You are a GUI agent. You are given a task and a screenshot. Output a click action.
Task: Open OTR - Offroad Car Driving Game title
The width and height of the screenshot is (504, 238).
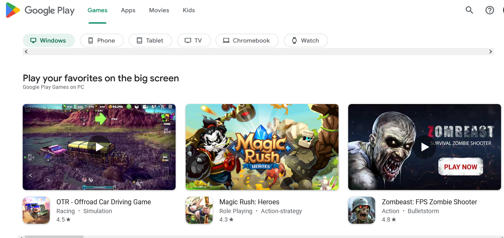click(104, 202)
